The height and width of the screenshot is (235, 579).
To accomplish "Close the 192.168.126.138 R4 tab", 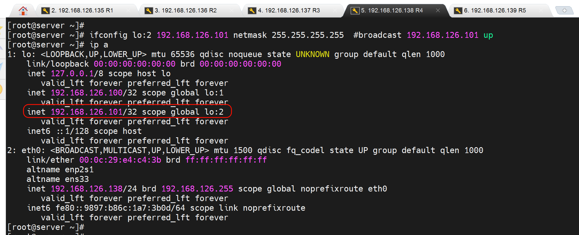I will point(438,10).
